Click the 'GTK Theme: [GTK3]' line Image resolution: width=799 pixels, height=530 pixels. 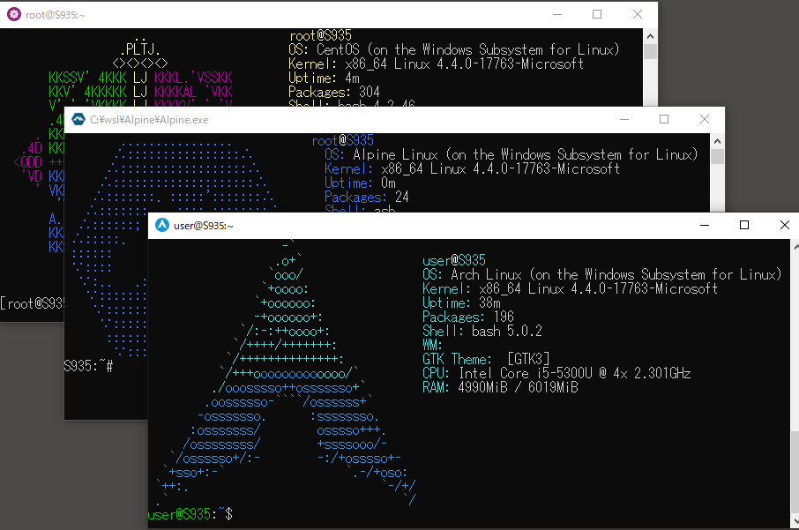[486, 359]
